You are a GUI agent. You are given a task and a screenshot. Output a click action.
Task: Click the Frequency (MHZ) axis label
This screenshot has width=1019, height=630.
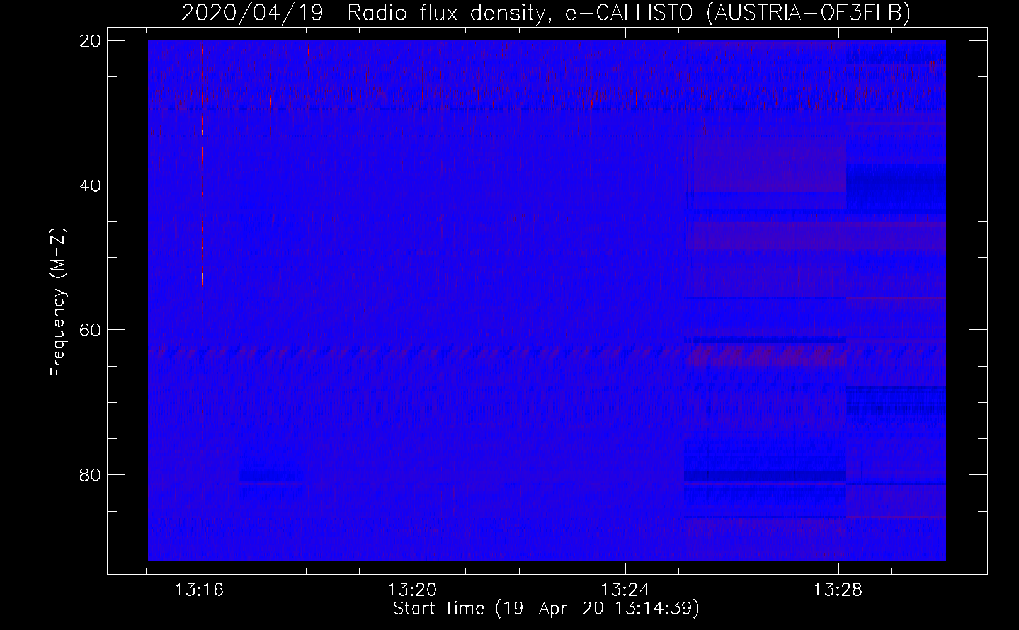click(59, 302)
